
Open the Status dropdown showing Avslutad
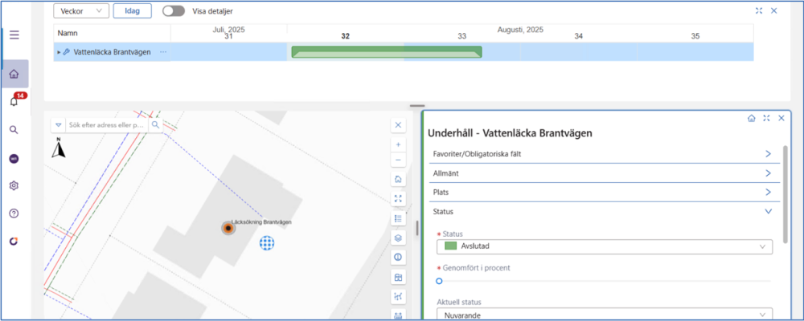pos(603,247)
